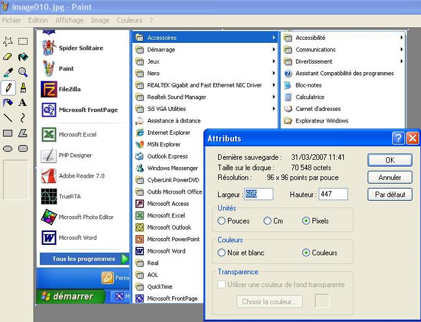
Task: Click the Adobe Reader 7.0 icon
Action: pos(49,176)
